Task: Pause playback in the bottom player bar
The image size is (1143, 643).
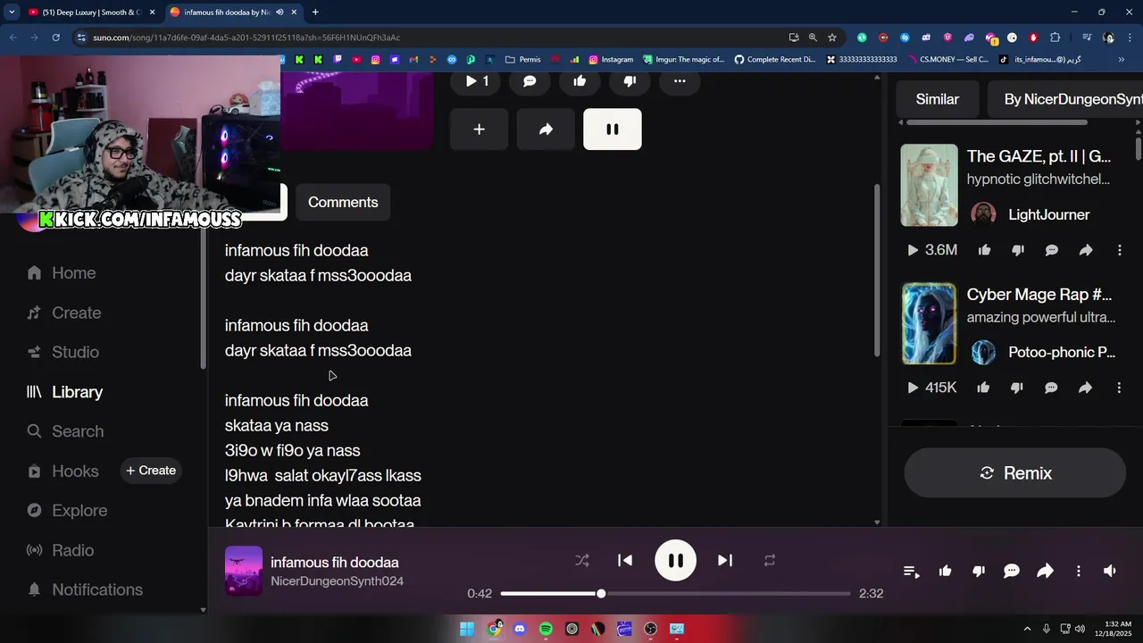Action: click(676, 561)
